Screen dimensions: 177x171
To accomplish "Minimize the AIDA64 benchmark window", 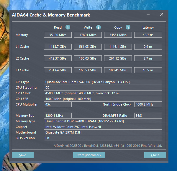I will coord(148,14).
